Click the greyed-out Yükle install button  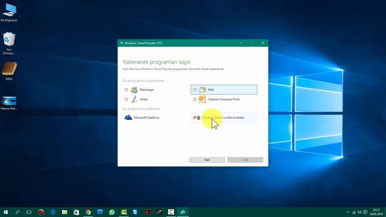click(x=245, y=160)
